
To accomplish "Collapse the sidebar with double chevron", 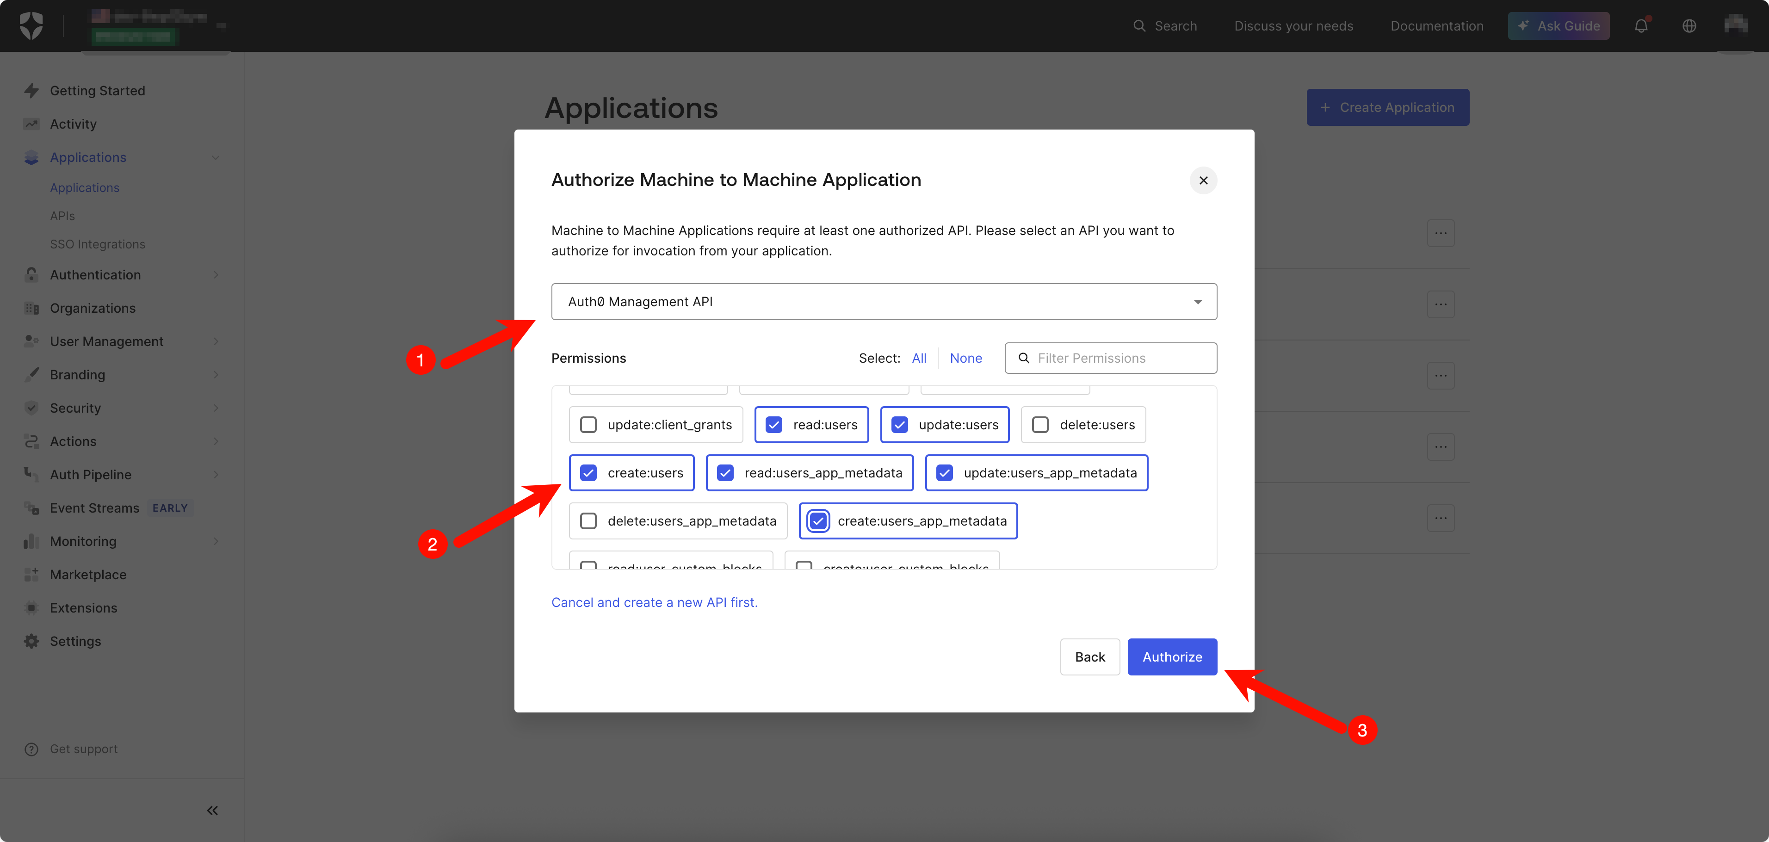I will (x=212, y=811).
